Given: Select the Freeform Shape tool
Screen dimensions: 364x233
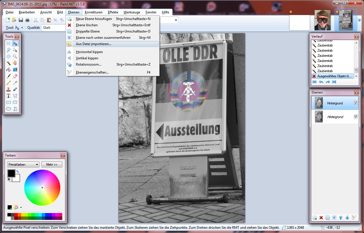Looking at the screenshot, I should tap(15, 109).
